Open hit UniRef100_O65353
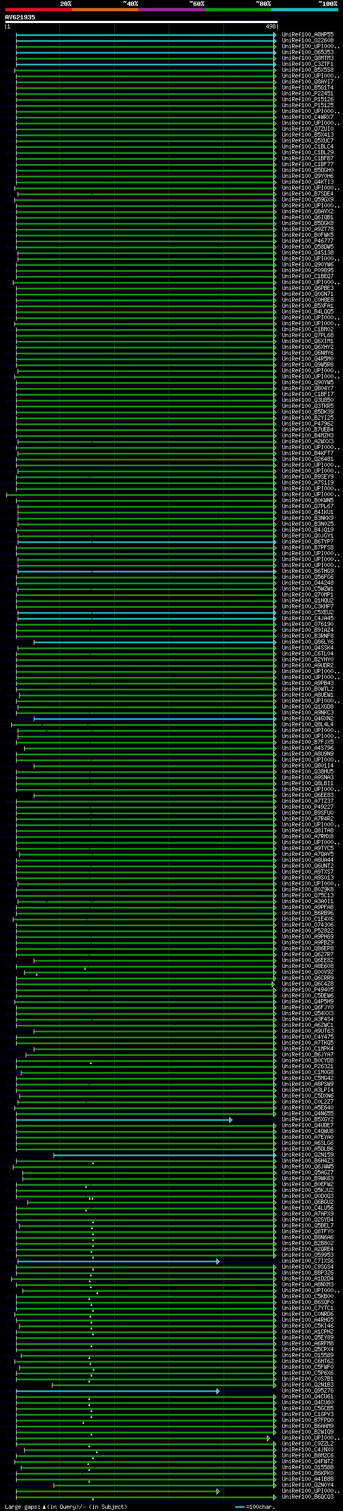Image resolution: width=343 pixels, height=1511 pixels. tap(308, 52)
